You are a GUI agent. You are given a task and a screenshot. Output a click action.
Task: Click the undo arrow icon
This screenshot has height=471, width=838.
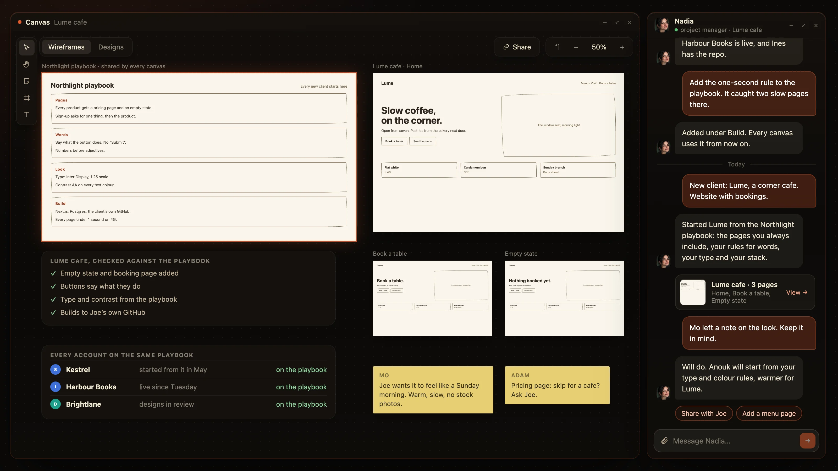(x=557, y=47)
